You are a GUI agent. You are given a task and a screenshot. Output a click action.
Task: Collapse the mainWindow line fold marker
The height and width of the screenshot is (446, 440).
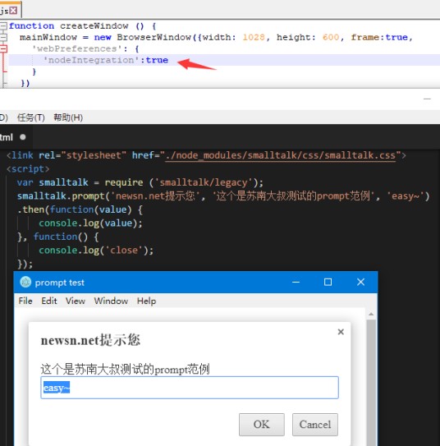pyautogui.click(x=3, y=37)
